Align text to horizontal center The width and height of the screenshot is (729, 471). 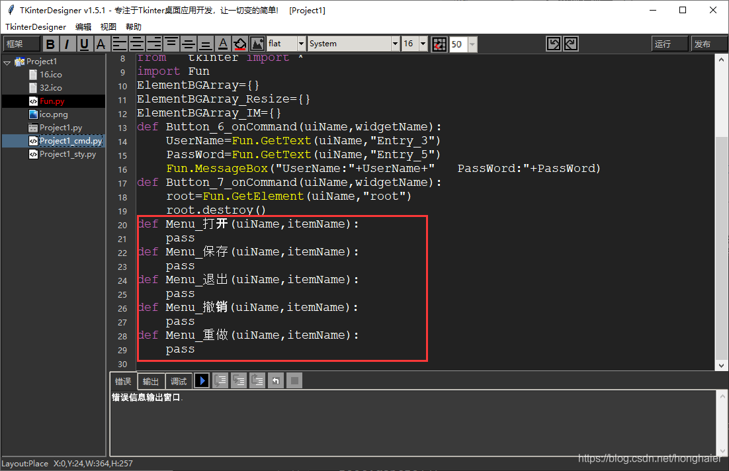[x=137, y=44]
